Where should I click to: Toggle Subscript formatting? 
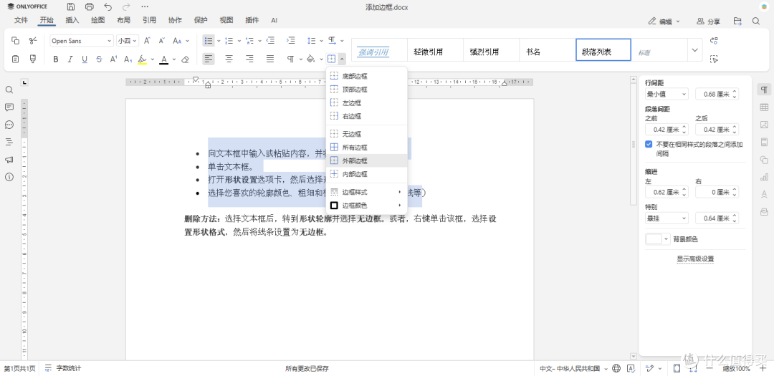[128, 59]
